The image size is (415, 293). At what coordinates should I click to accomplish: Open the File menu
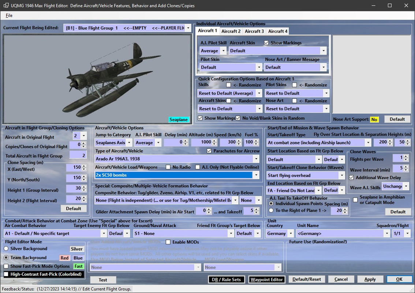(9, 15)
